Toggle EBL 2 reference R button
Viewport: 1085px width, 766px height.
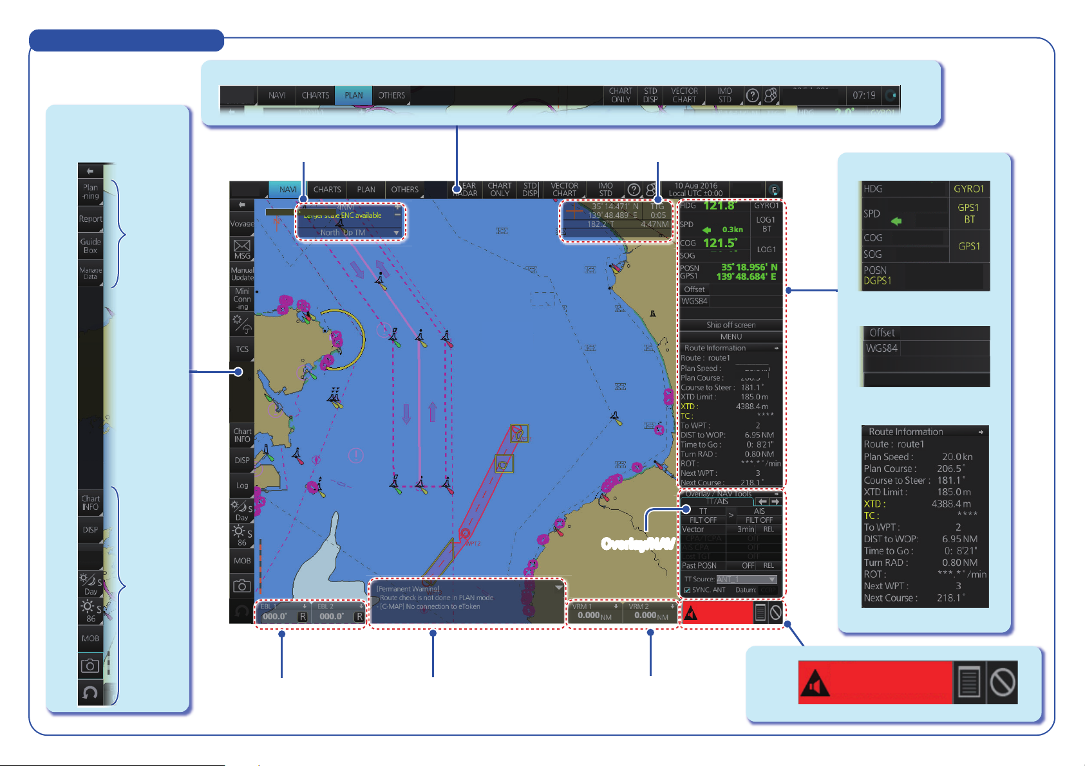tap(359, 616)
